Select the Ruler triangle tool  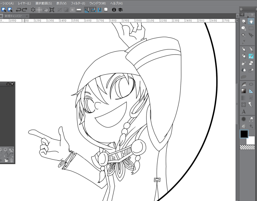click(251, 91)
